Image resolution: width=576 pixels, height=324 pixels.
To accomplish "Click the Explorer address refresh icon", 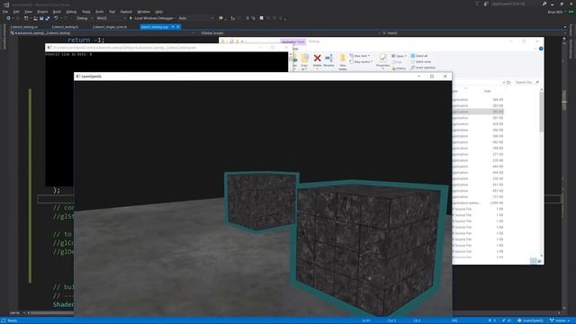I will pyautogui.click(x=508, y=82).
